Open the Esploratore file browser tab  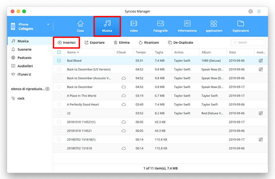pyautogui.click(x=241, y=26)
